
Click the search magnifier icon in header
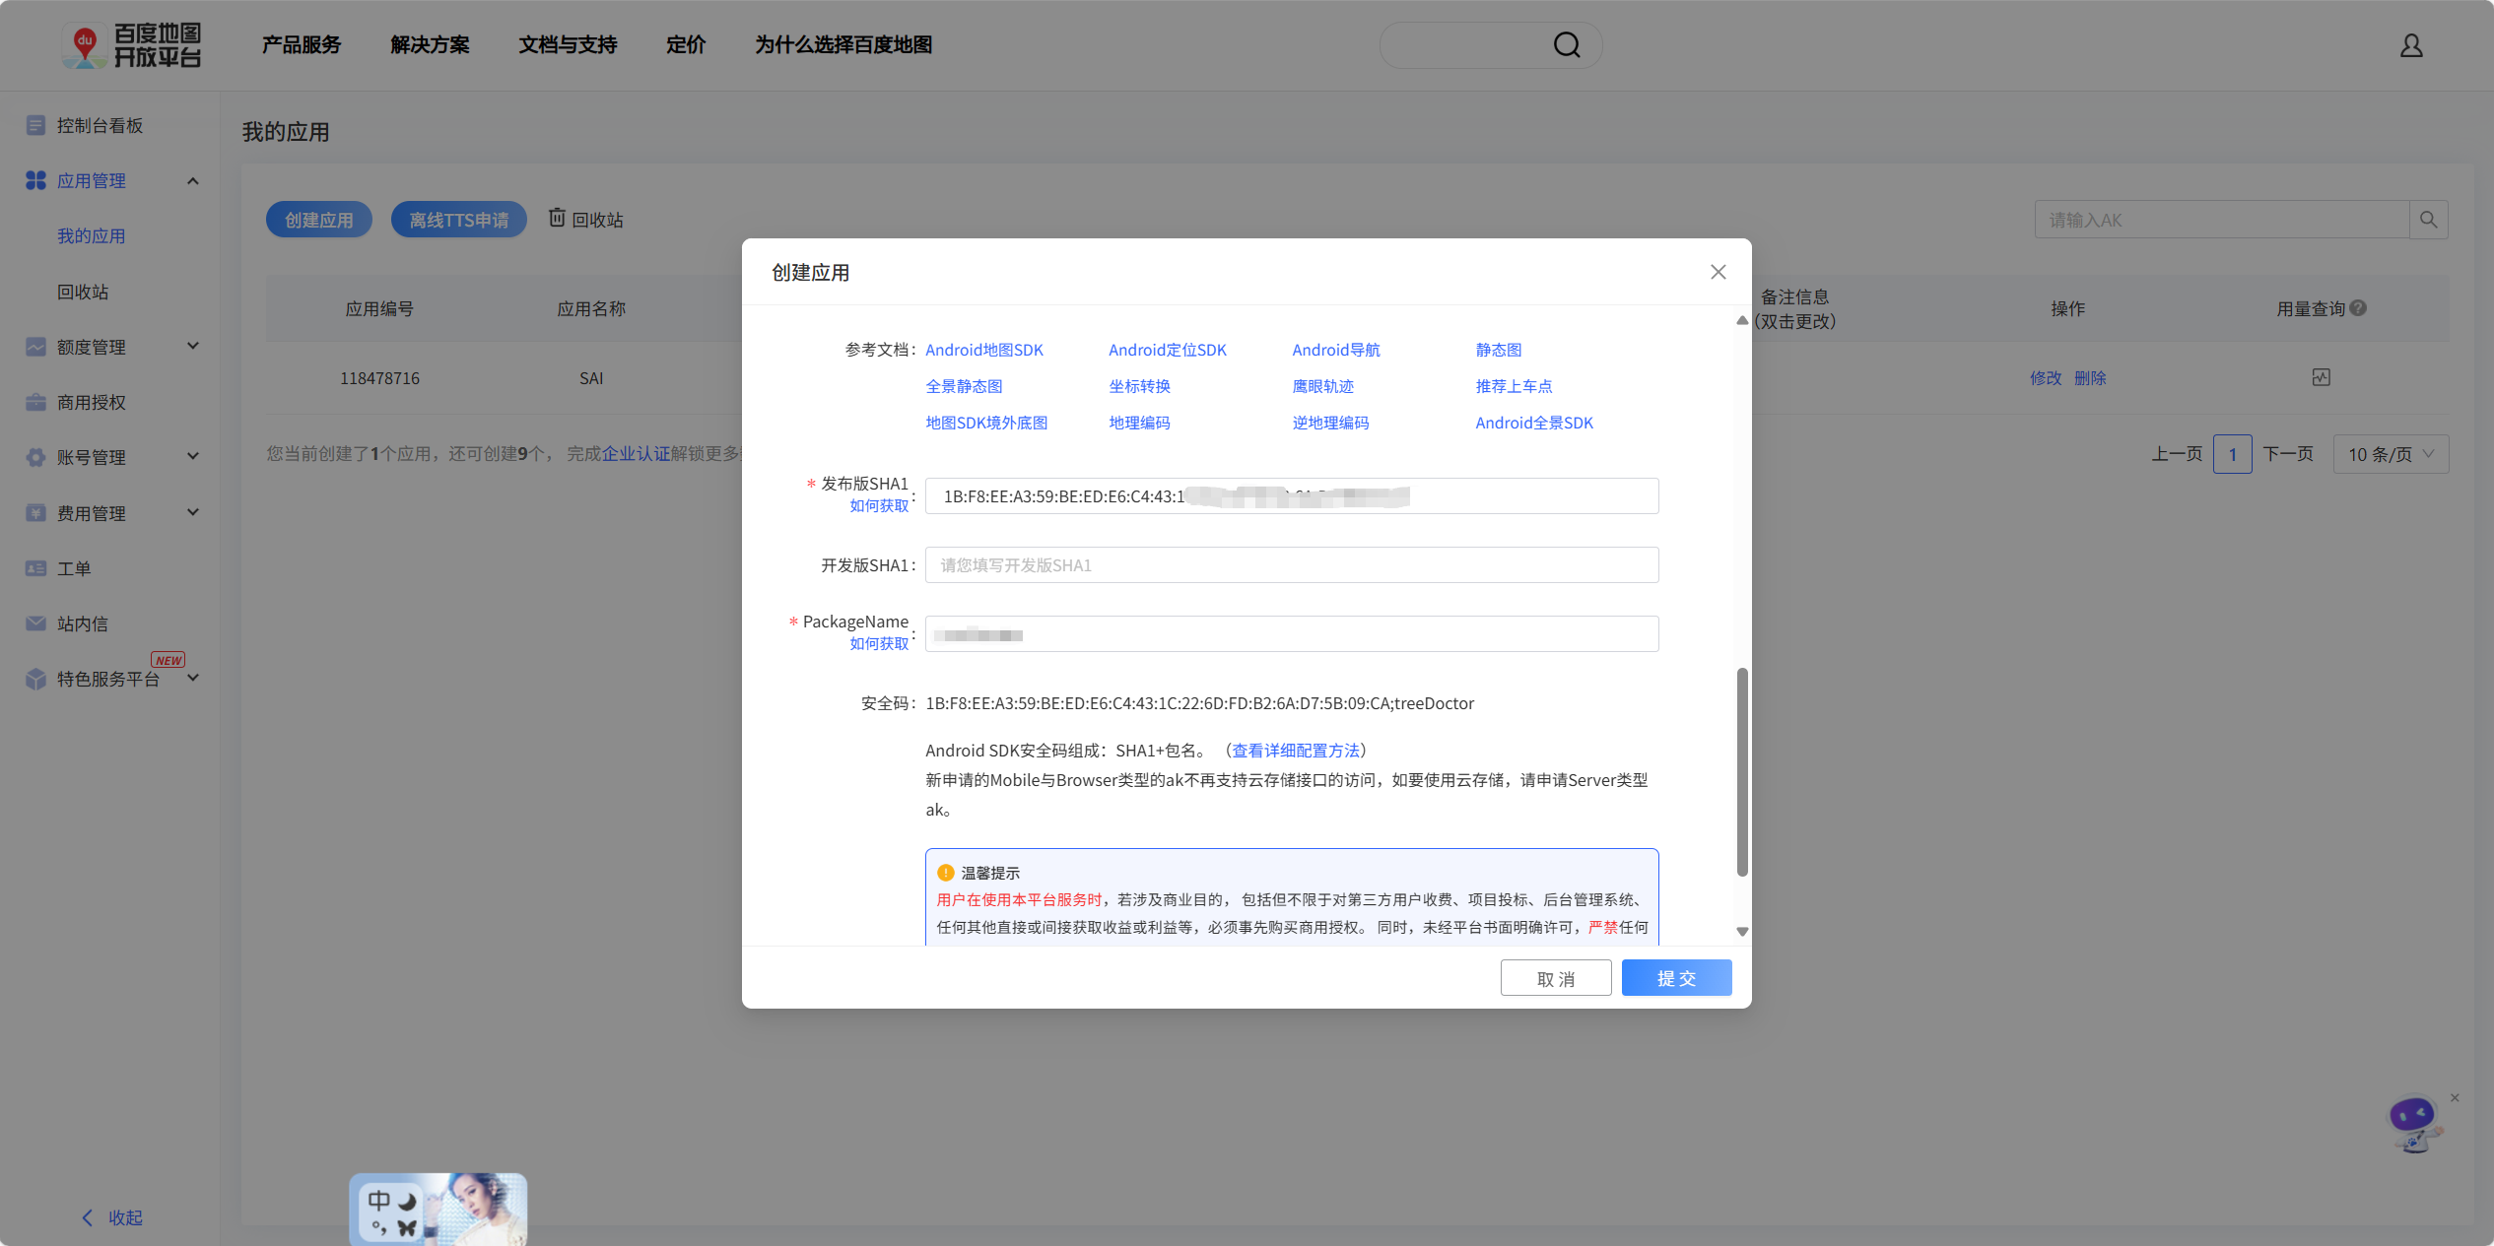point(1566,45)
